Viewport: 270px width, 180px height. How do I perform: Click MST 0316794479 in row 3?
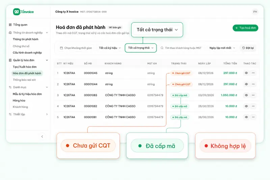[155, 95]
